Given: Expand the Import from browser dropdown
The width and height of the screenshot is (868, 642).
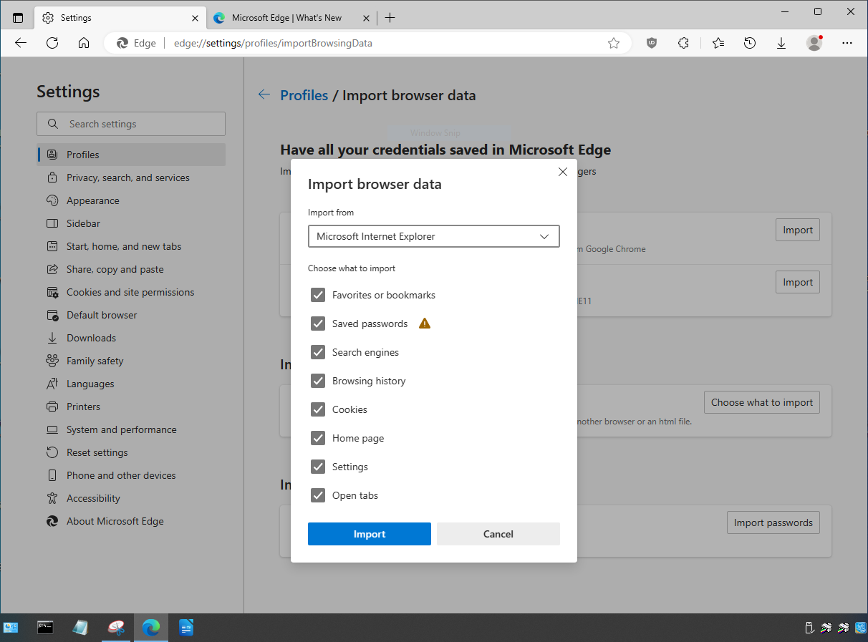Looking at the screenshot, I should tap(433, 236).
